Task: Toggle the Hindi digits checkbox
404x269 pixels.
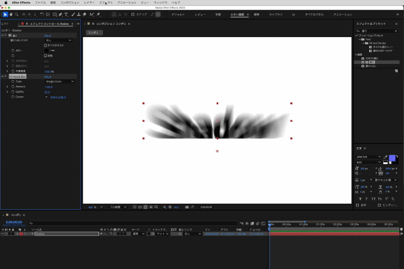Action: (379, 205)
